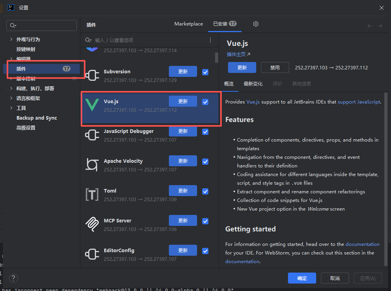Update the Subversion plugin

coord(183,72)
